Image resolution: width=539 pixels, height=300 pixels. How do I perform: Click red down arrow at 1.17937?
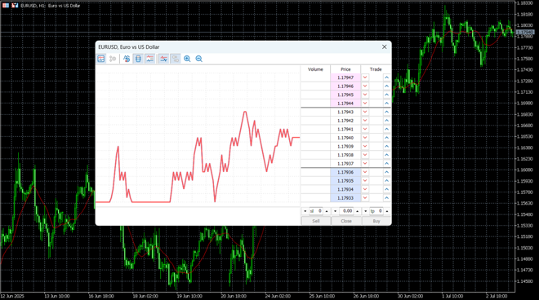click(x=365, y=163)
